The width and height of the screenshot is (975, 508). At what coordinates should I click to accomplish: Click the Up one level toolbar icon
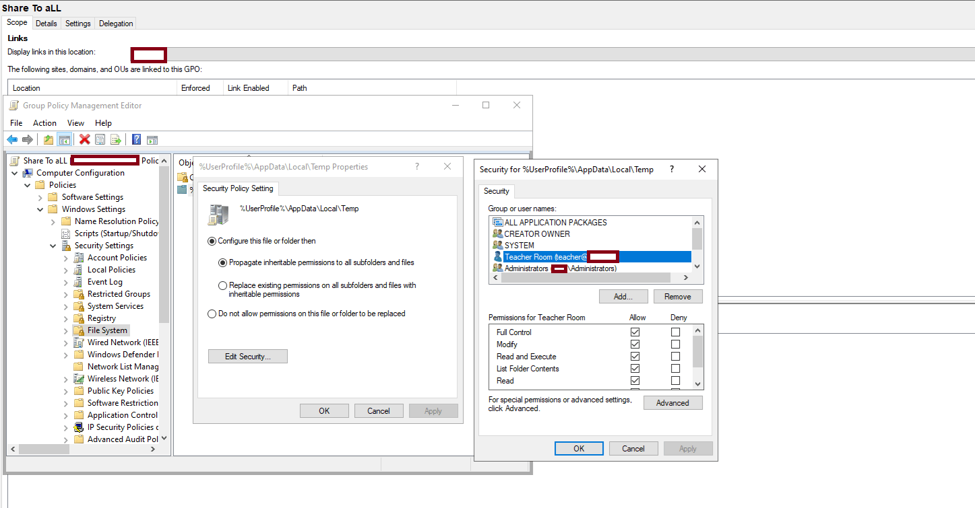pyautogui.click(x=48, y=139)
